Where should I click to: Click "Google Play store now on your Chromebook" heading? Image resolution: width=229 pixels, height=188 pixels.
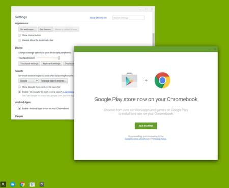[x=146, y=99]
